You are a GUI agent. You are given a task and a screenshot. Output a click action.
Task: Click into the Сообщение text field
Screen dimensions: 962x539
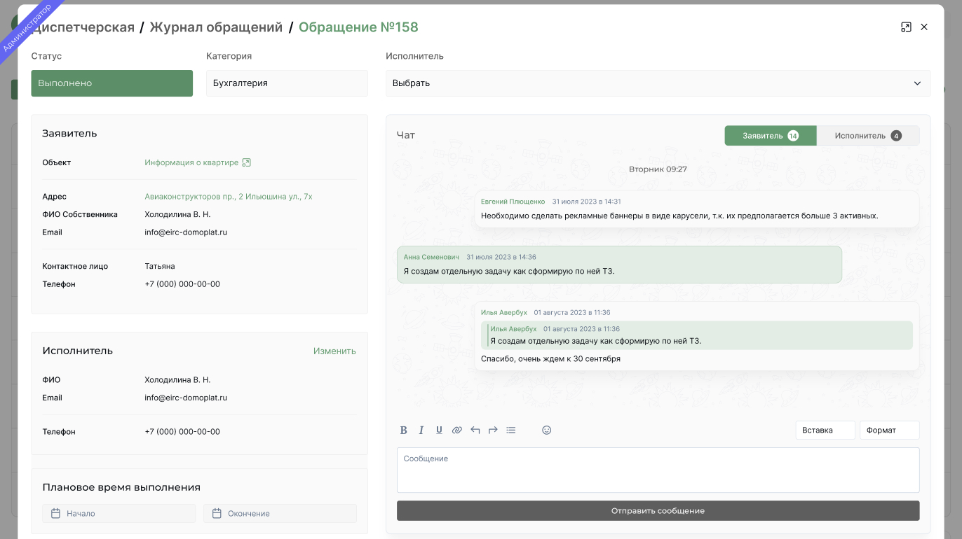658,470
